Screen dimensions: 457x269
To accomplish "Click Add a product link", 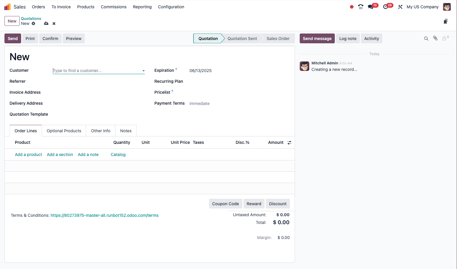I will pos(29,155).
